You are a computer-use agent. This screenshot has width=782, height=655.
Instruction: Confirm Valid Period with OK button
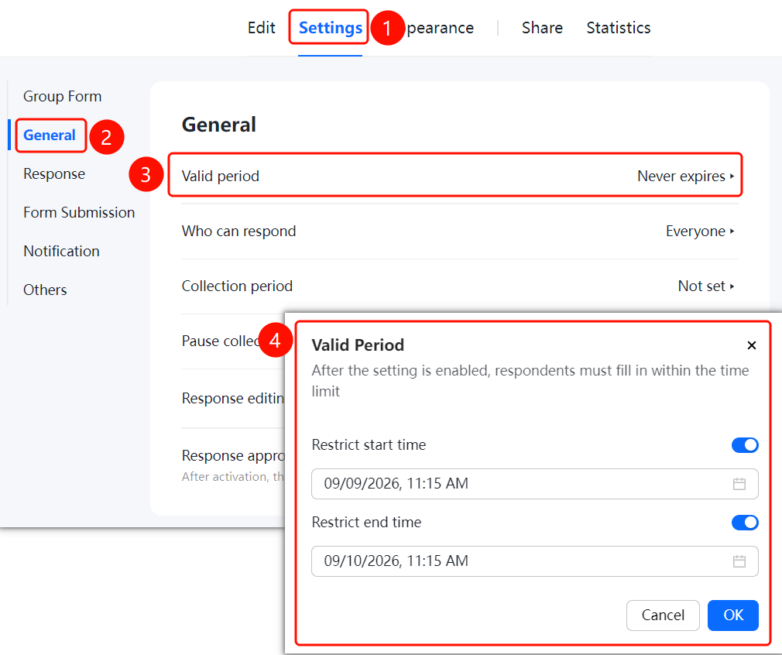(x=733, y=615)
